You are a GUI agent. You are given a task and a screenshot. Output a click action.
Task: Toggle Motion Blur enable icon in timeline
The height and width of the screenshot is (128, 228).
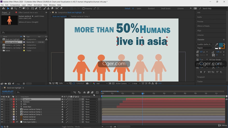92,92
